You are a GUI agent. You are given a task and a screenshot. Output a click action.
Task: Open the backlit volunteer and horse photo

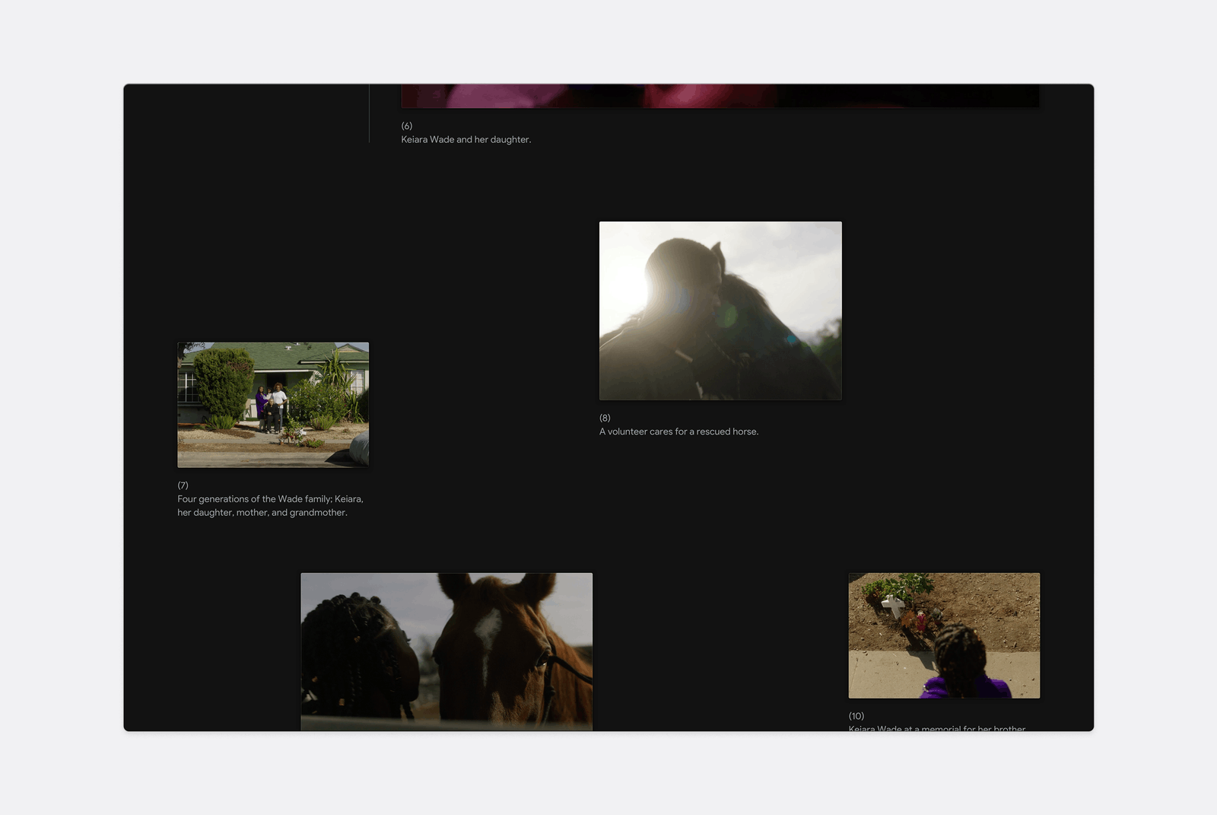pos(720,310)
